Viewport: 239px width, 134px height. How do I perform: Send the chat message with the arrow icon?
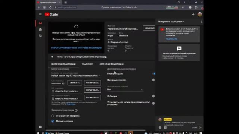coord(200,127)
